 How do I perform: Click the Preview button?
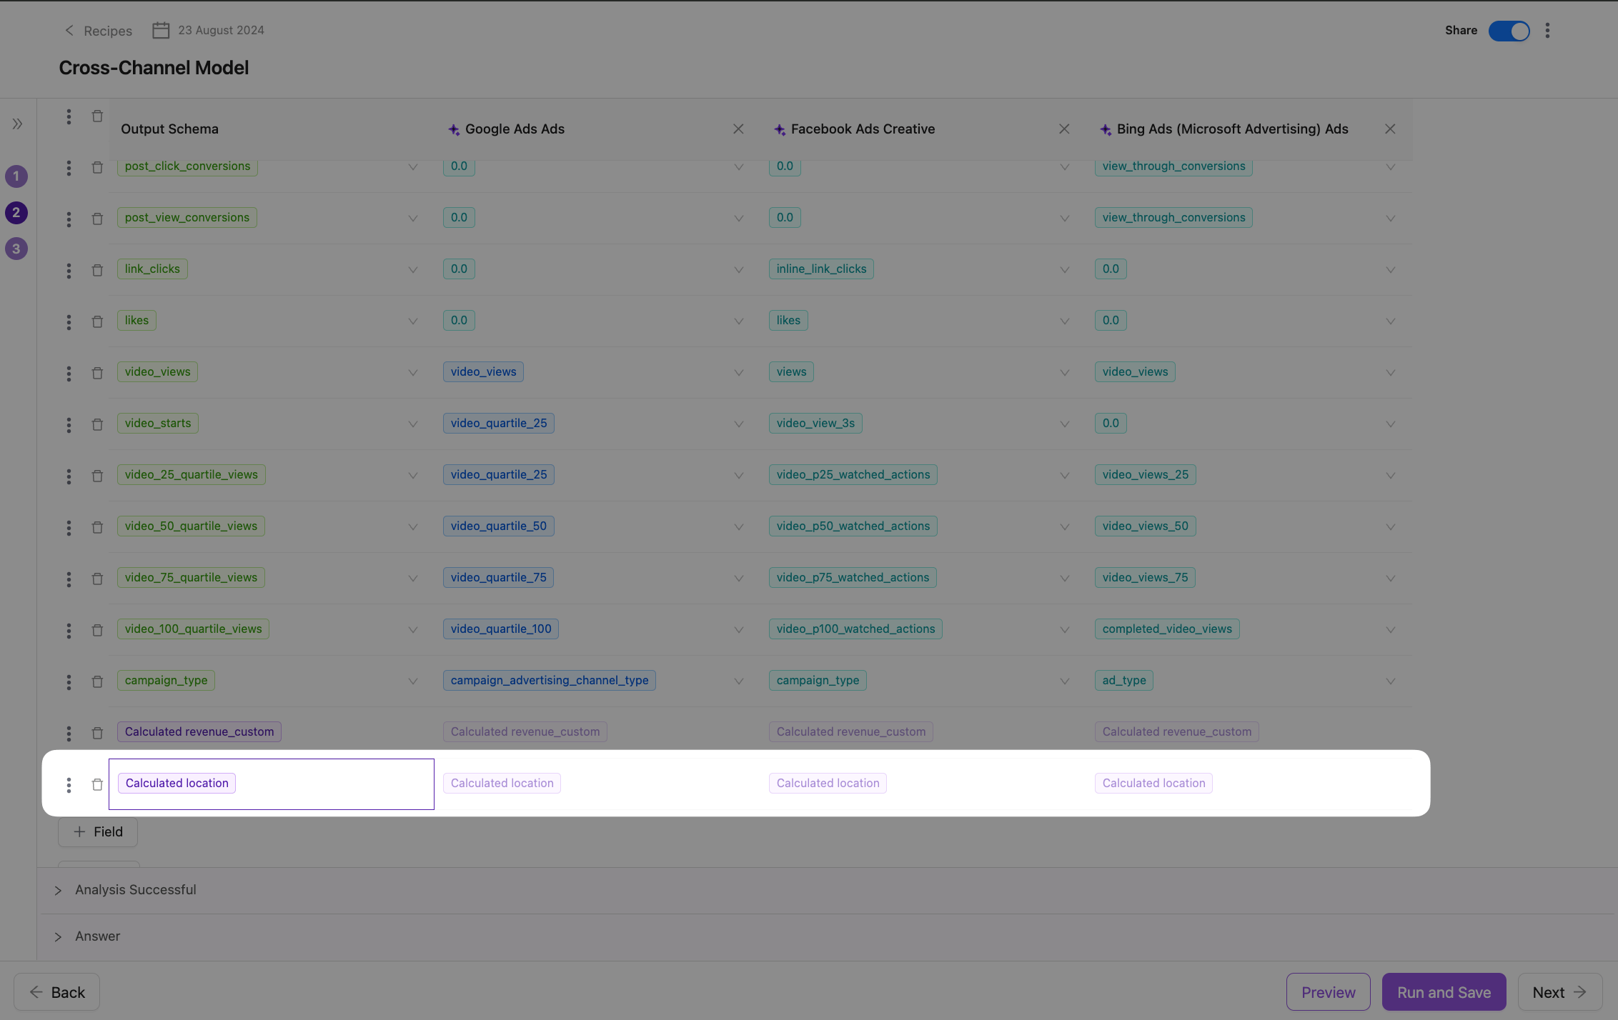point(1329,992)
